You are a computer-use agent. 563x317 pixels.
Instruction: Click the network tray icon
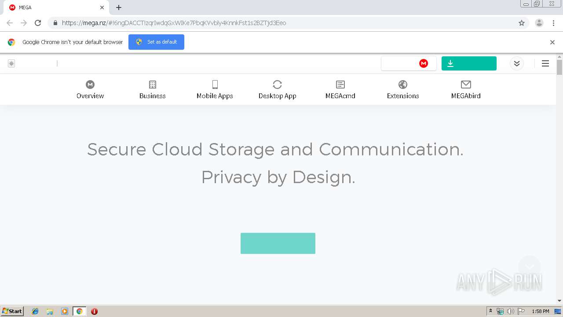tap(500, 311)
